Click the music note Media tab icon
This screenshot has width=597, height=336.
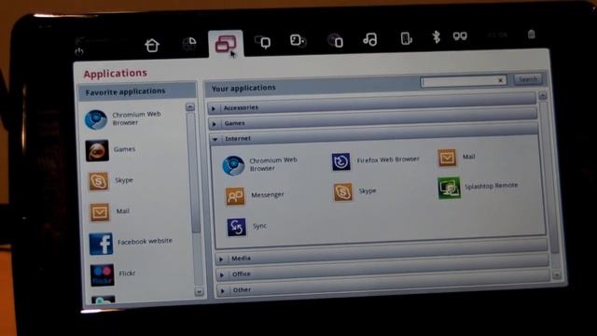coord(370,39)
